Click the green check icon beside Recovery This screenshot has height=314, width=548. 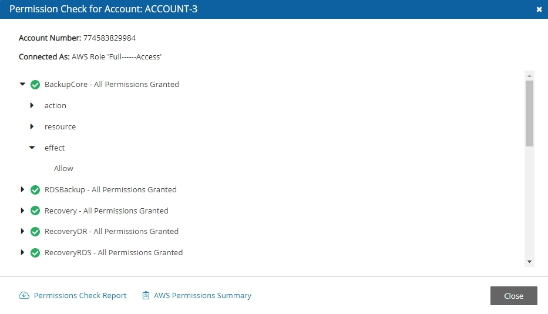pyautogui.click(x=35, y=211)
